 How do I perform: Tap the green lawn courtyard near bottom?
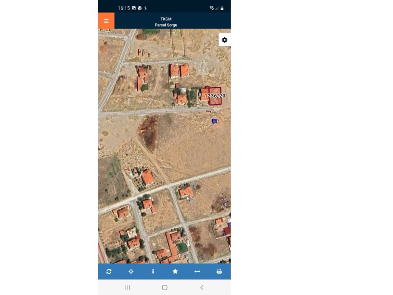coord(182,248)
